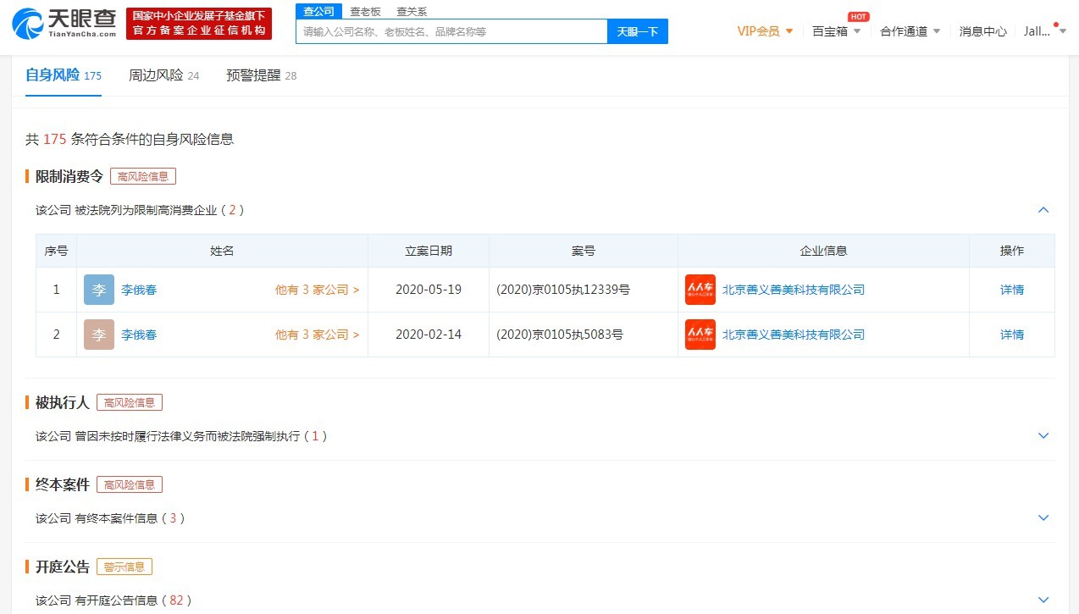Image resolution: width=1079 pixels, height=614 pixels.
Task: Open 详情 for case 京0105执5083号
Action: point(1012,335)
